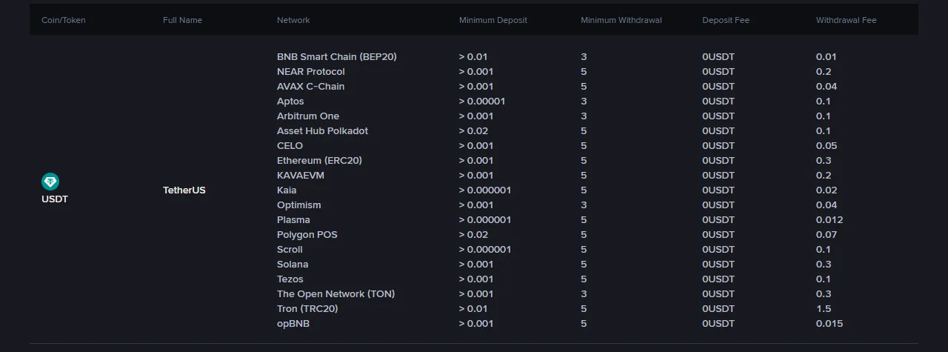Click BNB Smart Chain minimum withdrawal 3
Screen dimensions: 948x352
tap(584, 57)
